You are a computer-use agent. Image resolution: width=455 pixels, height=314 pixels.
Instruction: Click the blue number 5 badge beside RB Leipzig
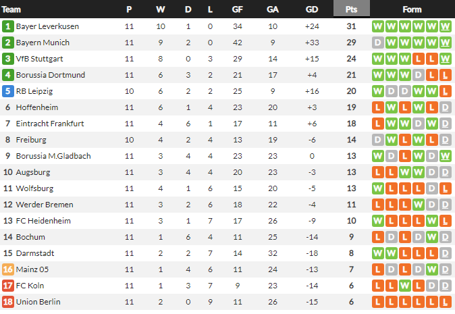(x=8, y=91)
